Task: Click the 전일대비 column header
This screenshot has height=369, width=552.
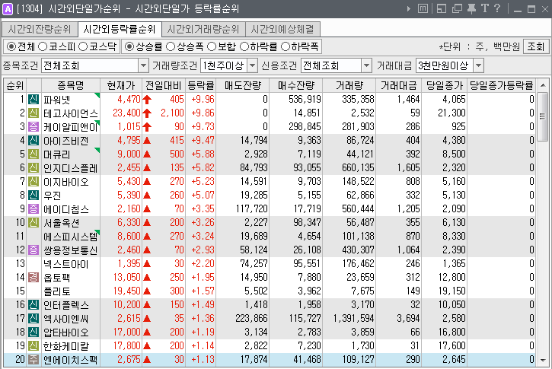Action: tap(164, 85)
